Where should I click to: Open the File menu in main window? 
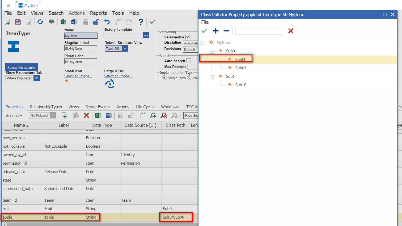[x=8, y=13]
